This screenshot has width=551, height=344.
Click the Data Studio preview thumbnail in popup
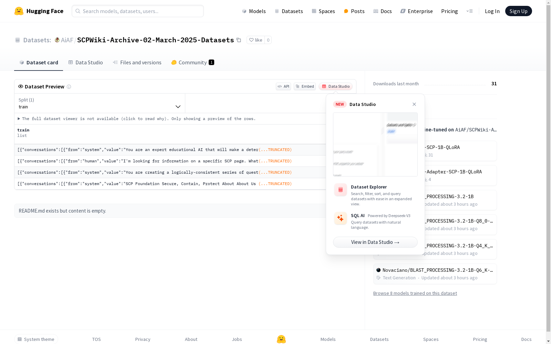(375, 144)
